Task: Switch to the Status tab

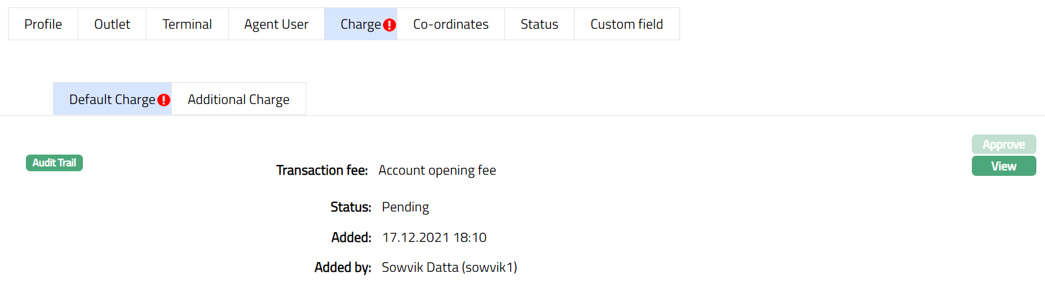Action: point(539,24)
